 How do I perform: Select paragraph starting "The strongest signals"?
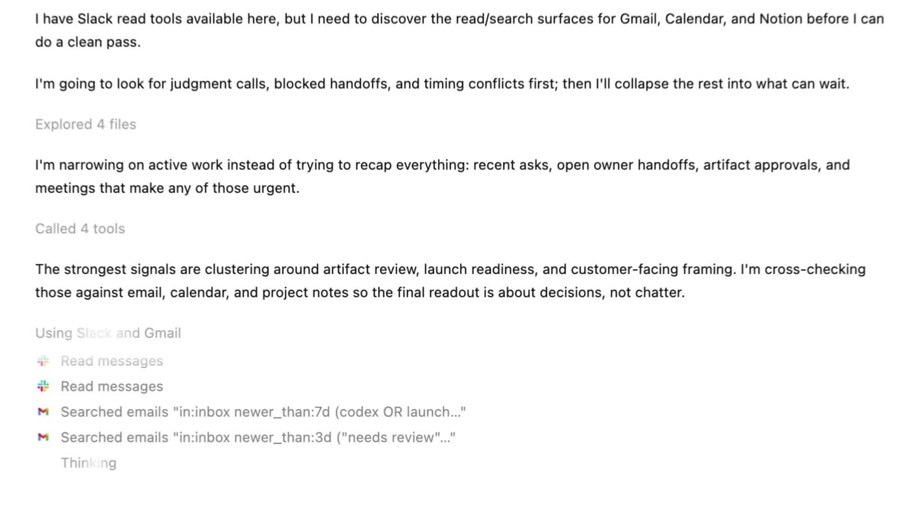pyautogui.click(x=450, y=281)
